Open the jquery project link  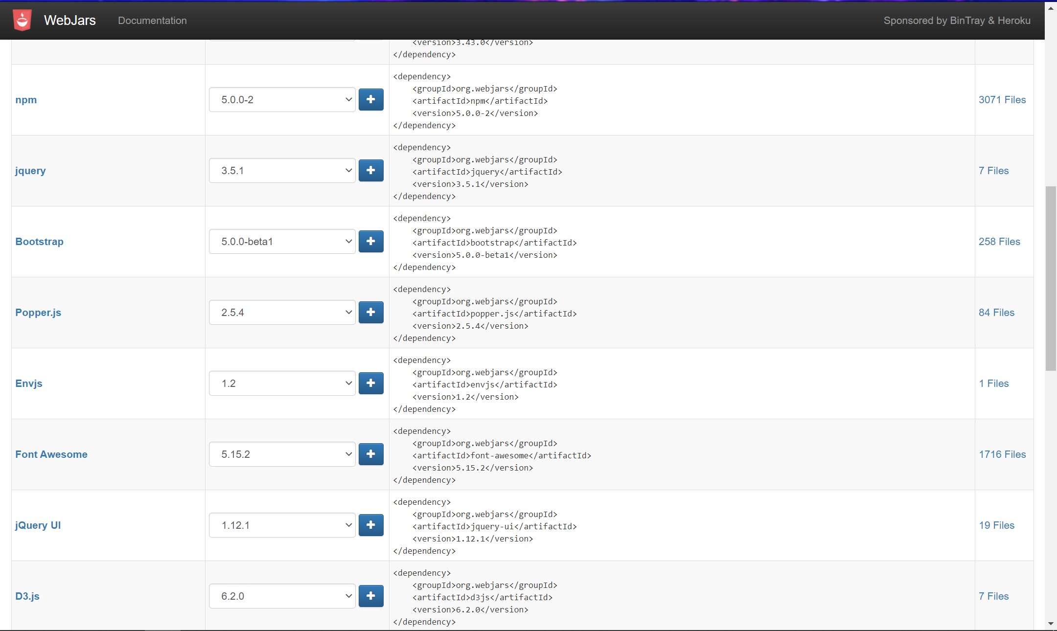[x=30, y=171]
